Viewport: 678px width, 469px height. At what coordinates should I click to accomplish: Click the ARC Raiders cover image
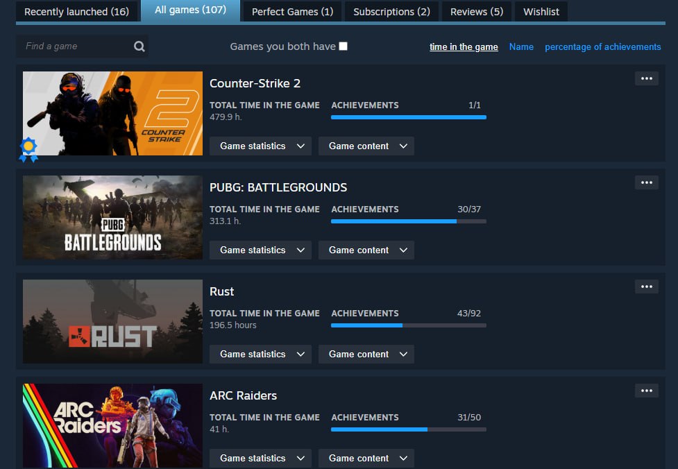point(112,425)
